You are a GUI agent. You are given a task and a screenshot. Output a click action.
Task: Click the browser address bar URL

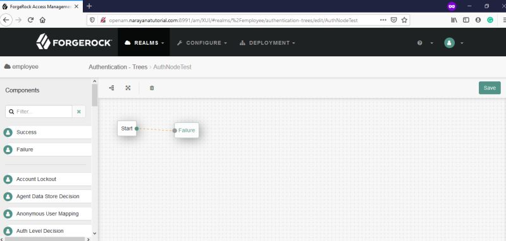(x=233, y=20)
